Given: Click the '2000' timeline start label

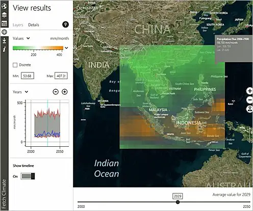Looking at the screenshot, I should coord(81,207).
